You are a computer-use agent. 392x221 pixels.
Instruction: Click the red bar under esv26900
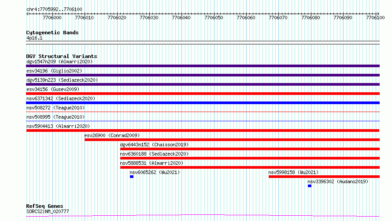[x=232, y=140]
